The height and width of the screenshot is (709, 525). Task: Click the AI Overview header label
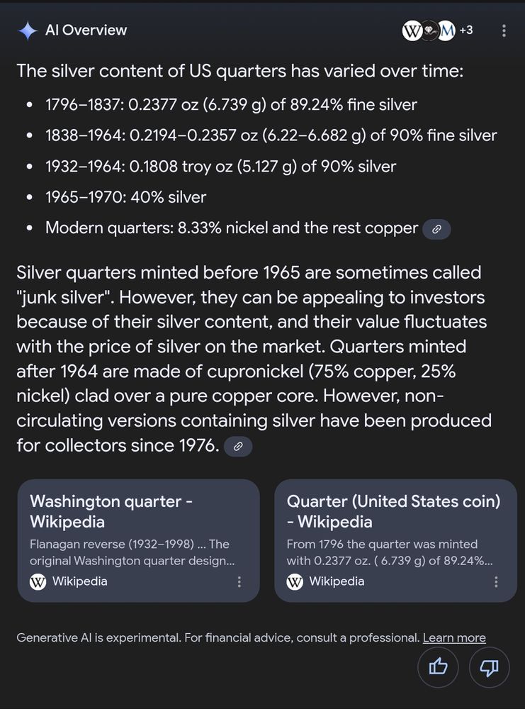tap(86, 30)
